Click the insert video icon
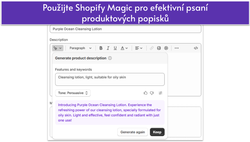 (166, 48)
